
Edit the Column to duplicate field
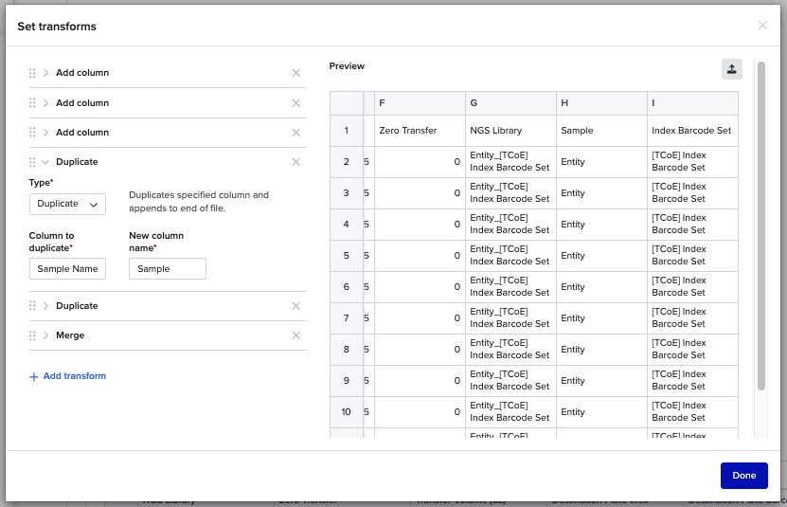pos(67,269)
